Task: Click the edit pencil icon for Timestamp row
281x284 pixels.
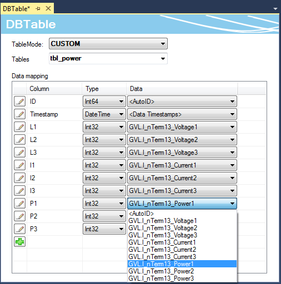Action: click(19, 114)
